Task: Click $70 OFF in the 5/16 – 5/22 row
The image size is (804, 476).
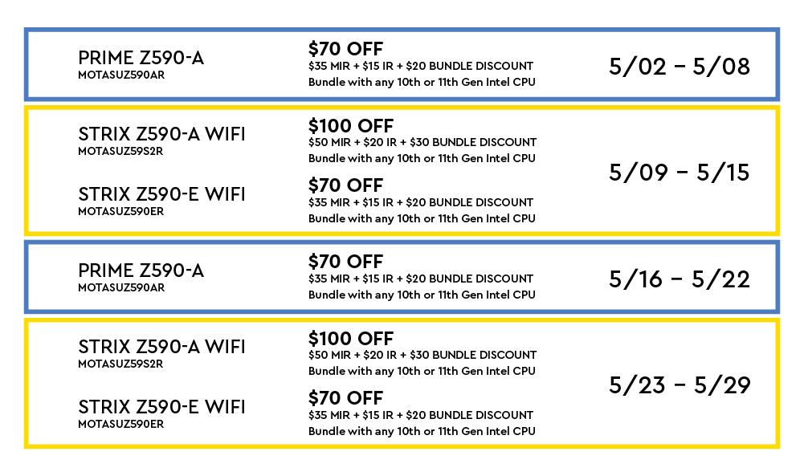Action: coord(345,262)
